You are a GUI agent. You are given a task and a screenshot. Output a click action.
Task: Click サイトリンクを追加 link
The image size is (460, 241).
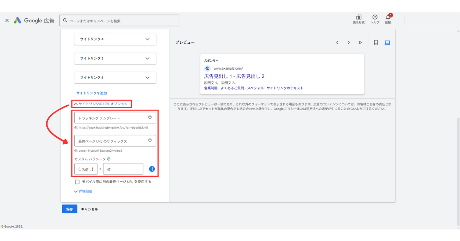[x=92, y=93]
